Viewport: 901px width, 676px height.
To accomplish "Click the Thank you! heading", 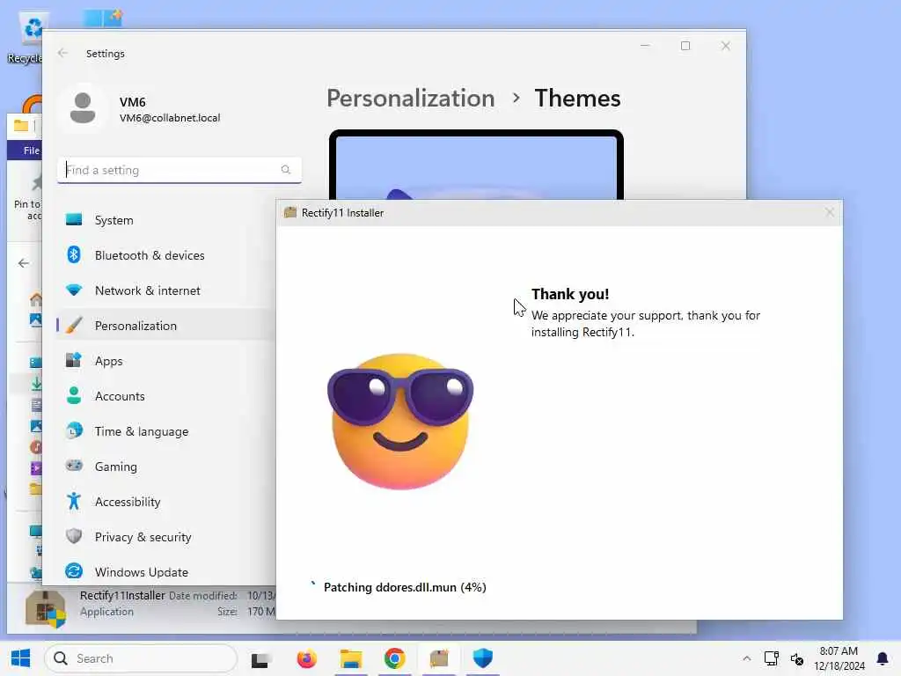I will (x=570, y=294).
